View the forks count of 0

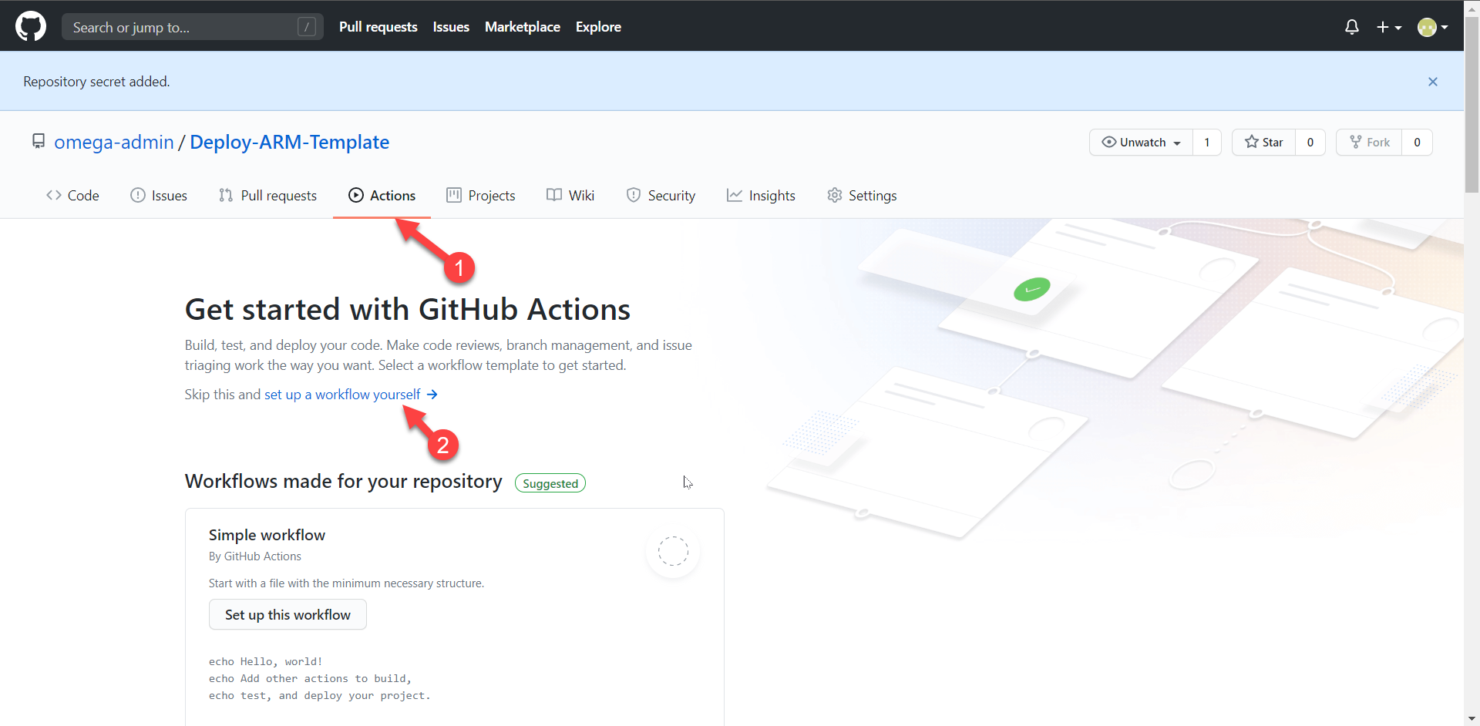(1417, 142)
